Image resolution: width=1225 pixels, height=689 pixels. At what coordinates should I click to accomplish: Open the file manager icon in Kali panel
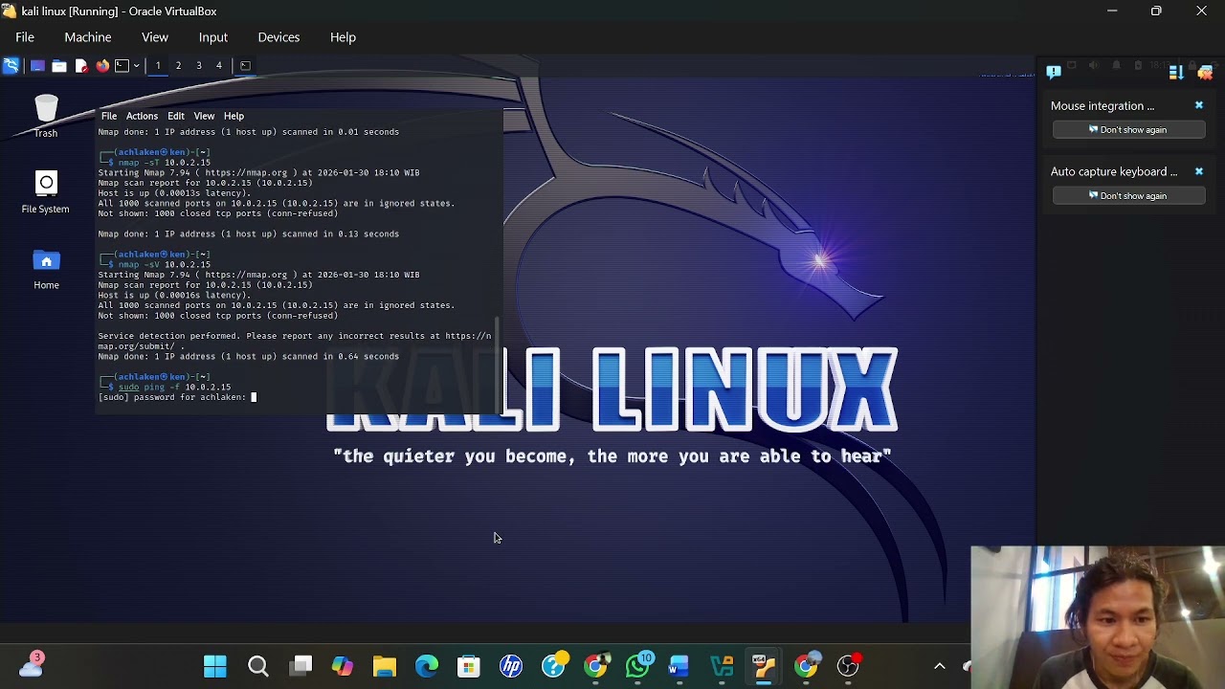tap(59, 65)
